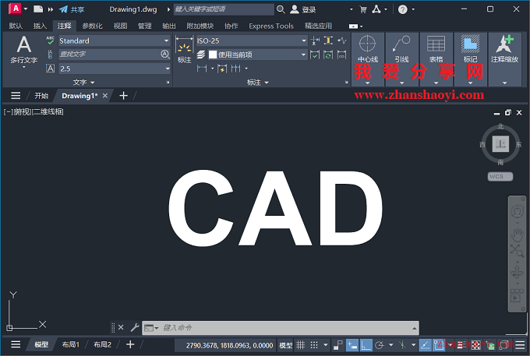Click the large Dimension (标注) tool
Image resolution: width=530 pixels, height=356 pixels.
pyautogui.click(x=184, y=50)
